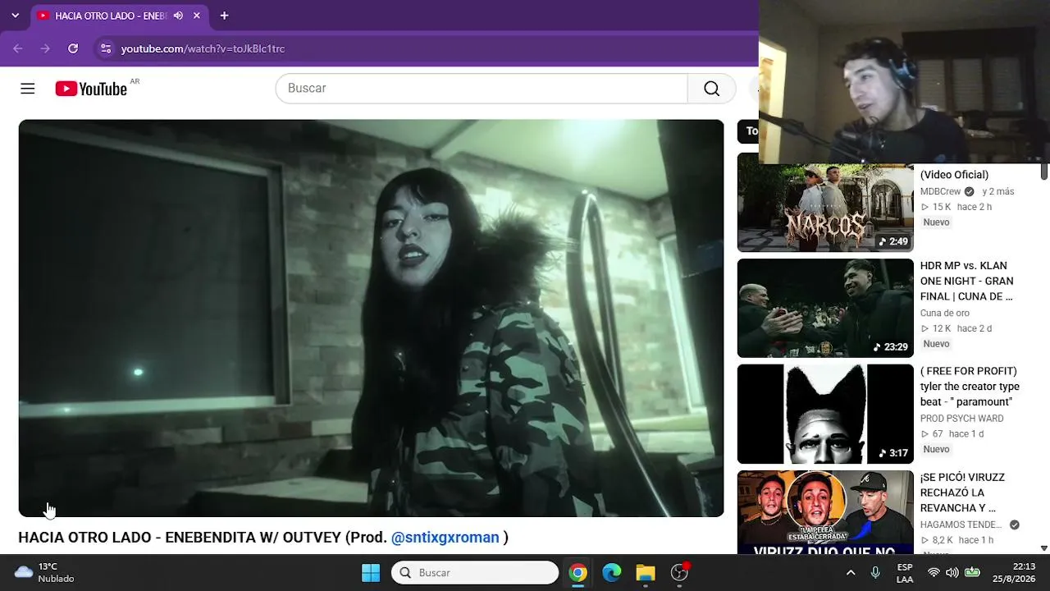The height and width of the screenshot is (591, 1050).
Task: Open the FREE FOR PROFIT beat title
Action: (x=970, y=387)
